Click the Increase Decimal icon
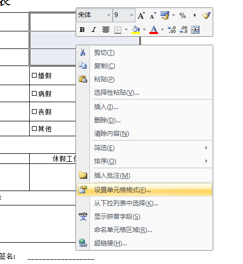Viewport: 243px width, 264px height. 172,30
